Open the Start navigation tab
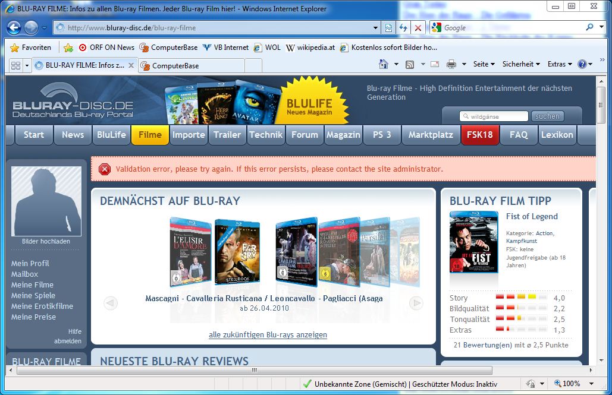 coord(33,135)
